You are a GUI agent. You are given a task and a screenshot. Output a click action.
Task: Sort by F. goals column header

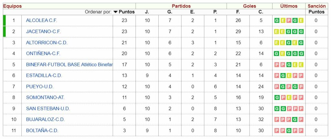click(238, 12)
